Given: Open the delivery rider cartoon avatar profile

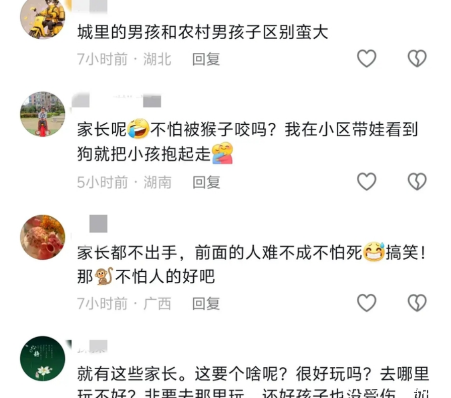Looking at the screenshot, I should click(43, 18).
